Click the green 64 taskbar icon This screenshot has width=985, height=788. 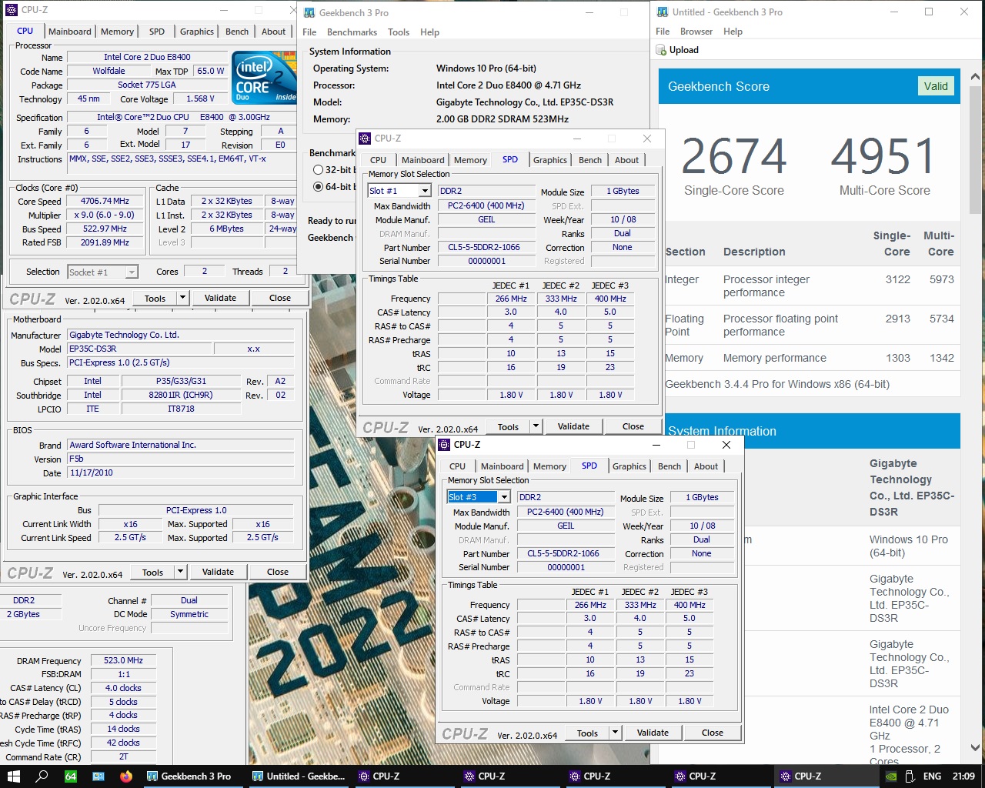click(70, 776)
